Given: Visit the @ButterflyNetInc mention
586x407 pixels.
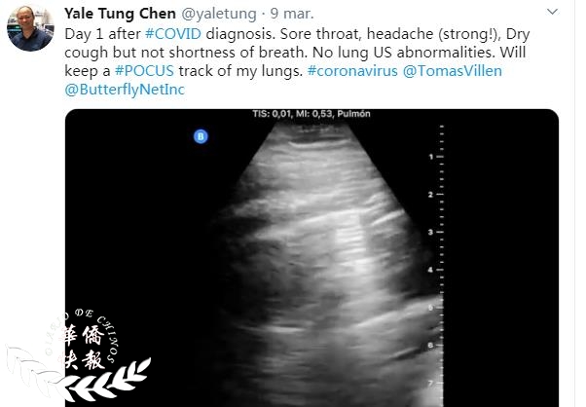Looking at the screenshot, I should [125, 90].
